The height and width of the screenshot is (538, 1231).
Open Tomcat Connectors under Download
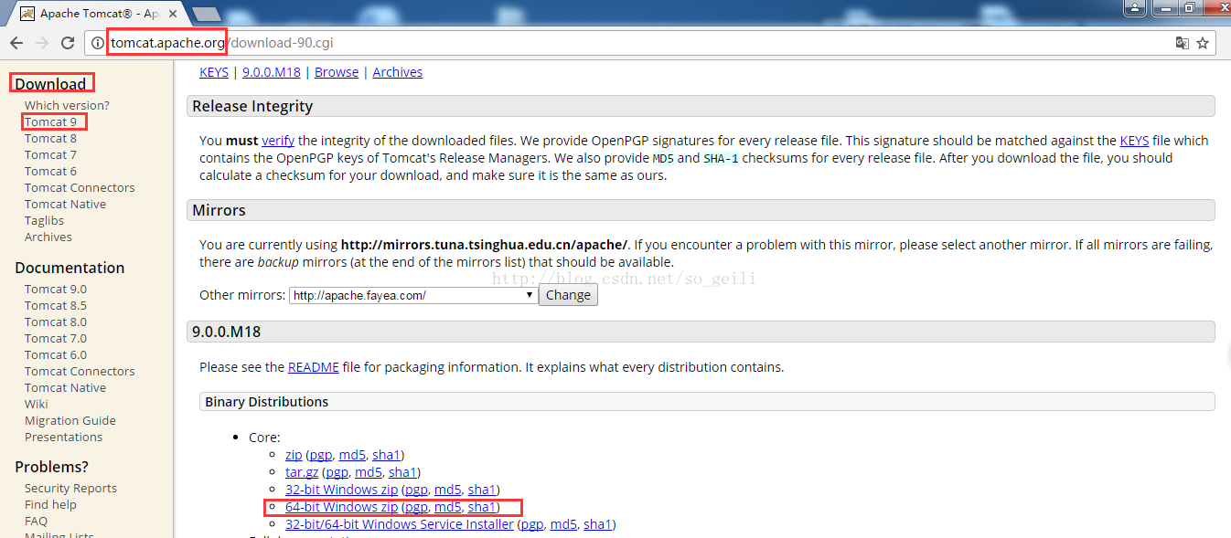(80, 188)
